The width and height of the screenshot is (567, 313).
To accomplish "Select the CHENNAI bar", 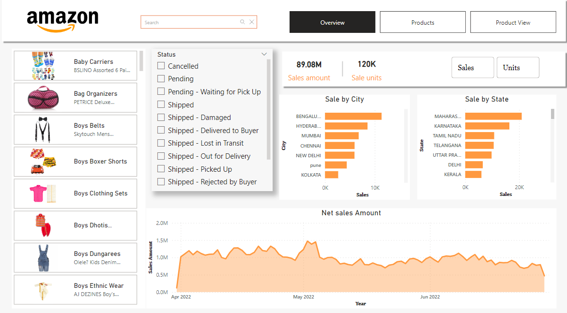I will click(x=339, y=145).
